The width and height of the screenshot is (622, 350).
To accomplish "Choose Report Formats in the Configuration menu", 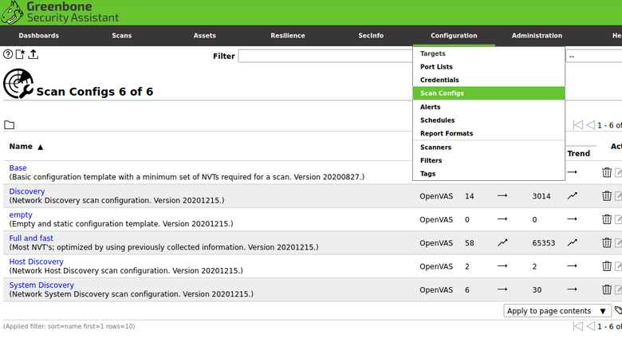I will 447,134.
